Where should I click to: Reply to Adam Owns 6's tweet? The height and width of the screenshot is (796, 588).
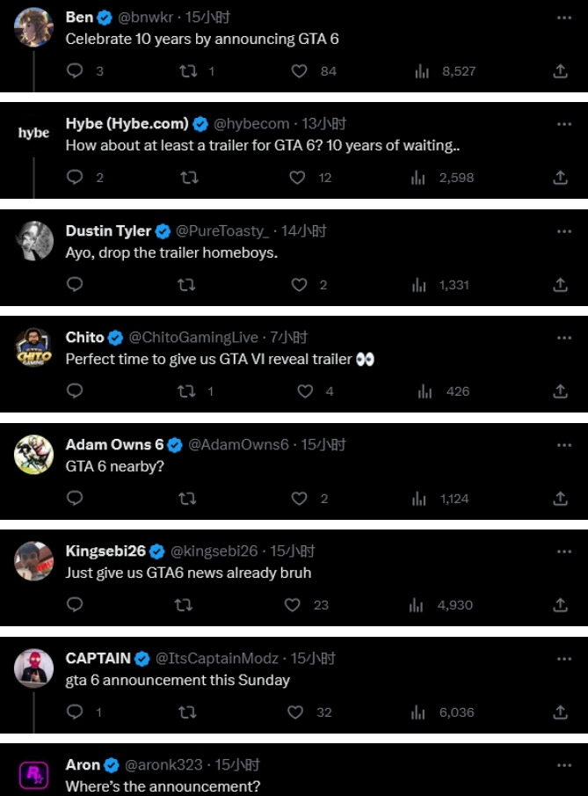76,499
